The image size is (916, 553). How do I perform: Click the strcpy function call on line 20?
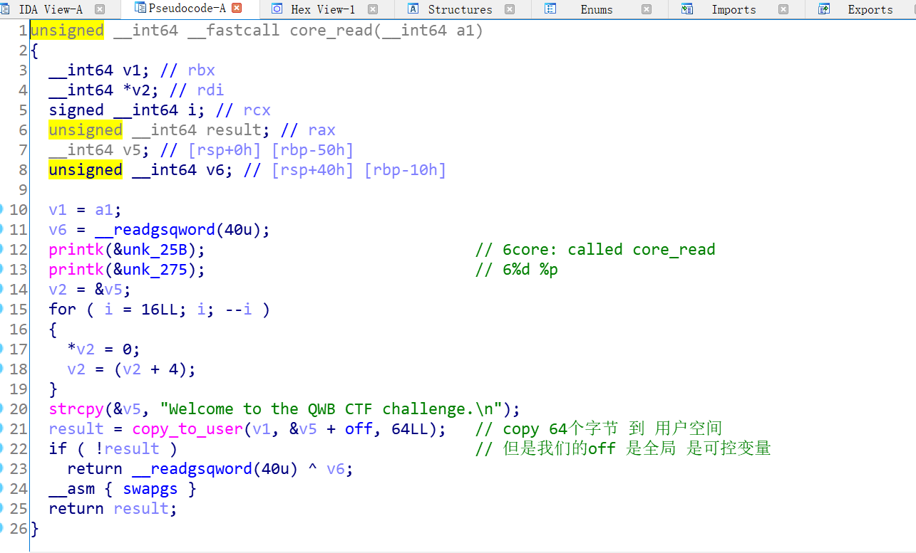point(76,409)
